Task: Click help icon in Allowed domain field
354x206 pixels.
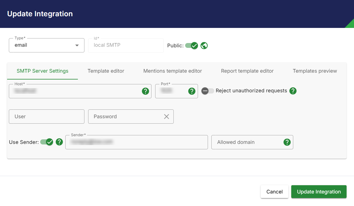Action: (x=287, y=142)
